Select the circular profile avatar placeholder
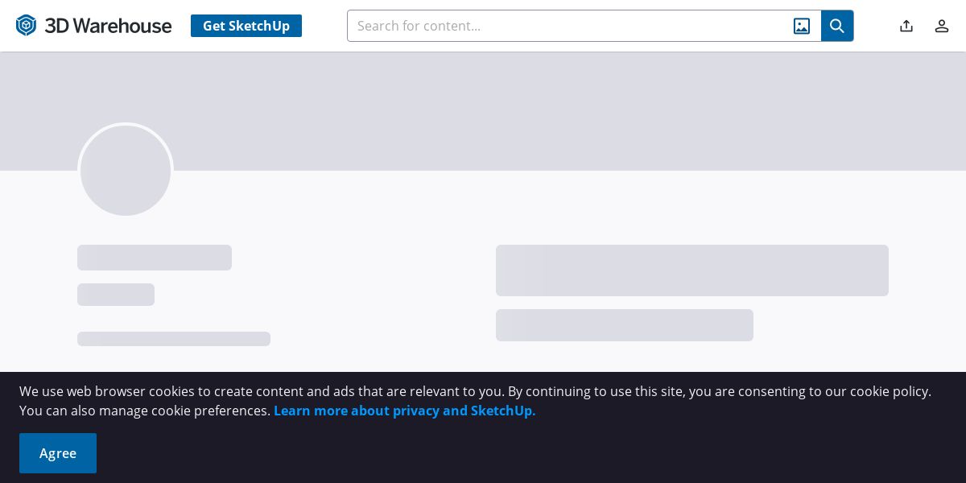This screenshot has width=966, height=483. pos(126,171)
